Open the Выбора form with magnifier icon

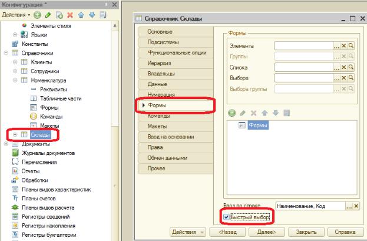coord(351,78)
